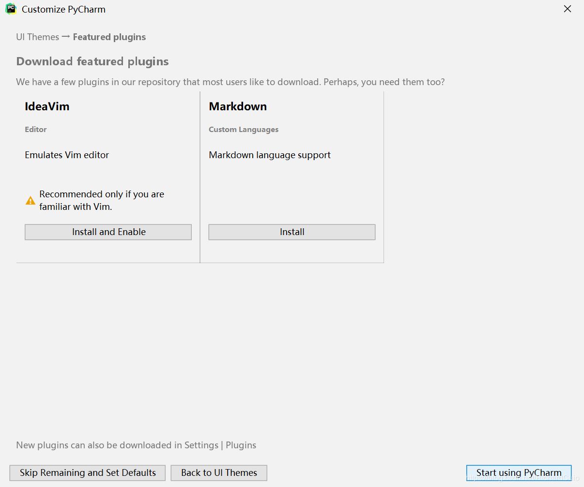Start using PyCharm
This screenshot has width=584, height=487.
519,472
